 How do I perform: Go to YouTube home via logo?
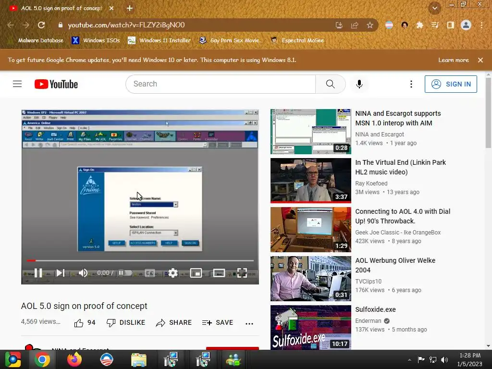(56, 84)
